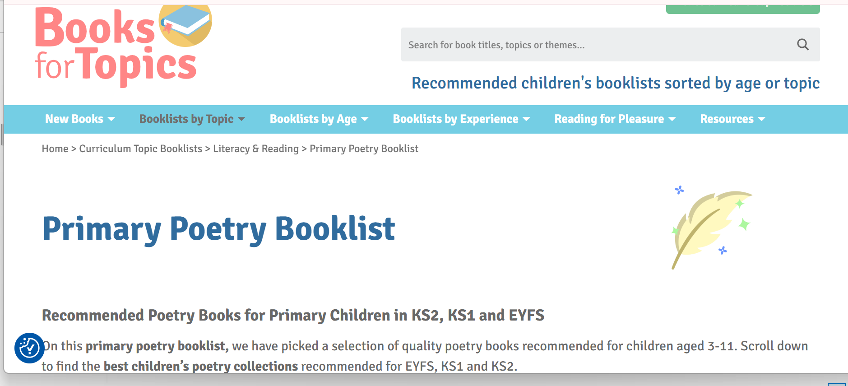
Task: Expand the New Books dropdown arrow
Action: (x=111, y=119)
